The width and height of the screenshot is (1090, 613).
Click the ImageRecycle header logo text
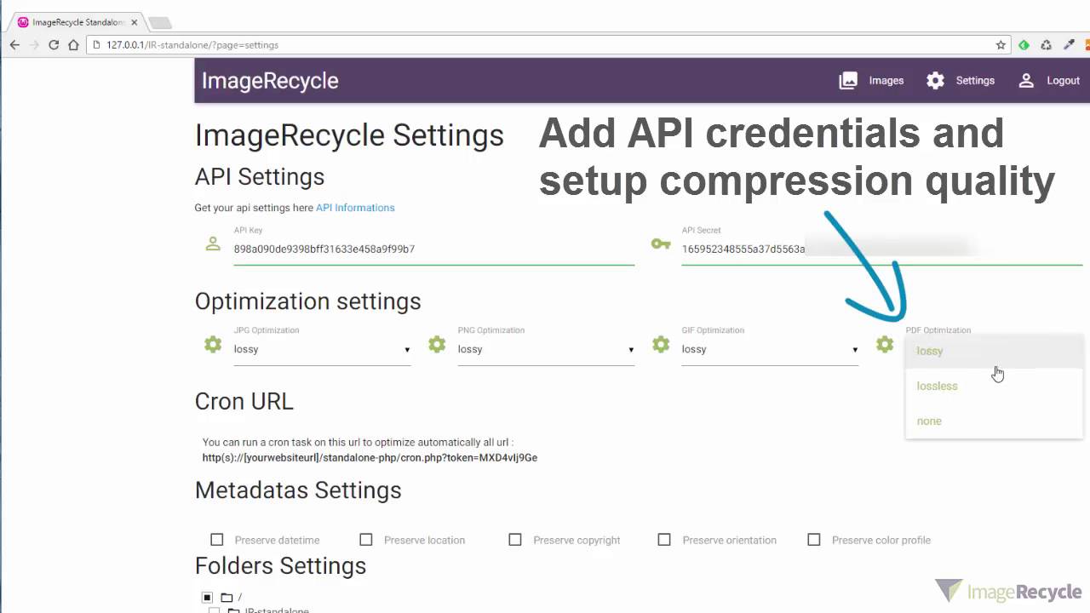coord(270,81)
